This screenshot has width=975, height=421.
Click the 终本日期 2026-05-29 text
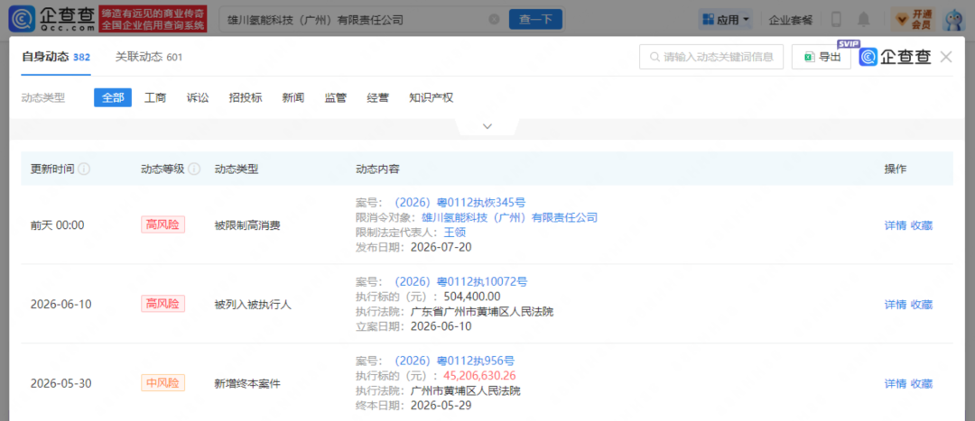tap(413, 406)
